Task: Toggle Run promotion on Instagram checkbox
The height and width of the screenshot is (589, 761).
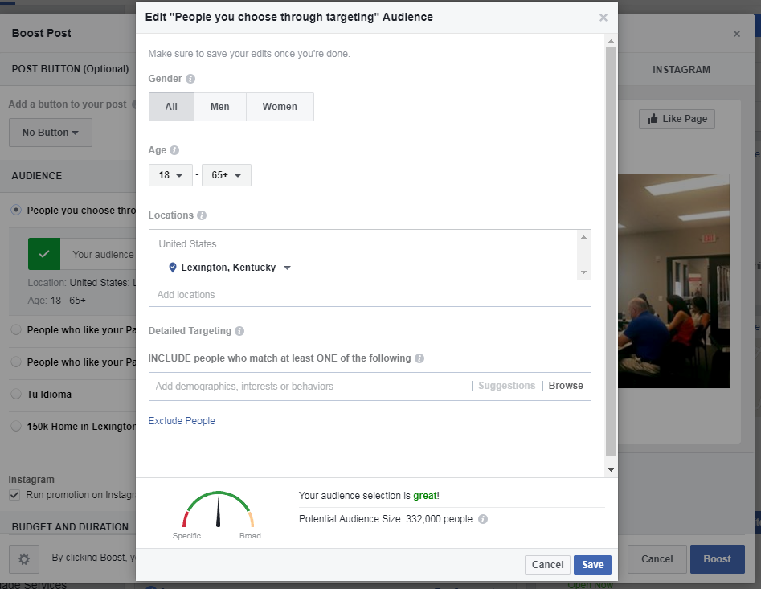Action: click(x=14, y=495)
